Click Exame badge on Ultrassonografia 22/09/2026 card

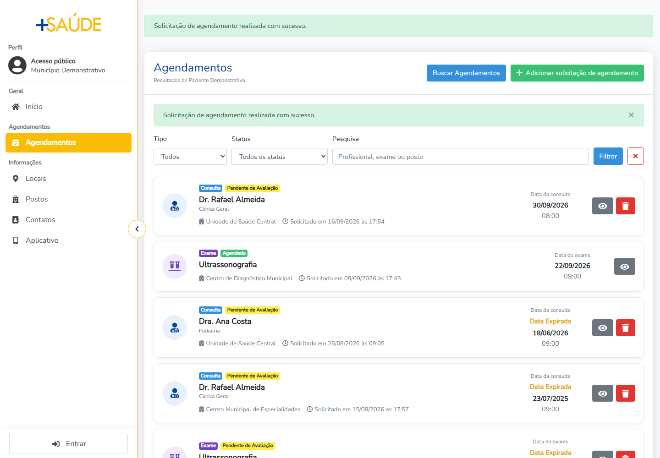click(208, 253)
